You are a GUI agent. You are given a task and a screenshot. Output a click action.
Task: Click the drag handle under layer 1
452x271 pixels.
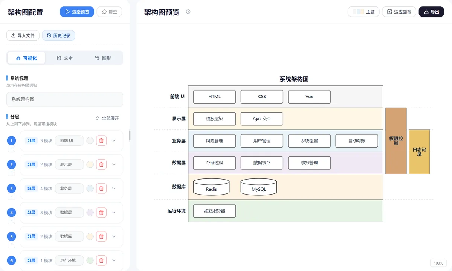tap(12, 149)
